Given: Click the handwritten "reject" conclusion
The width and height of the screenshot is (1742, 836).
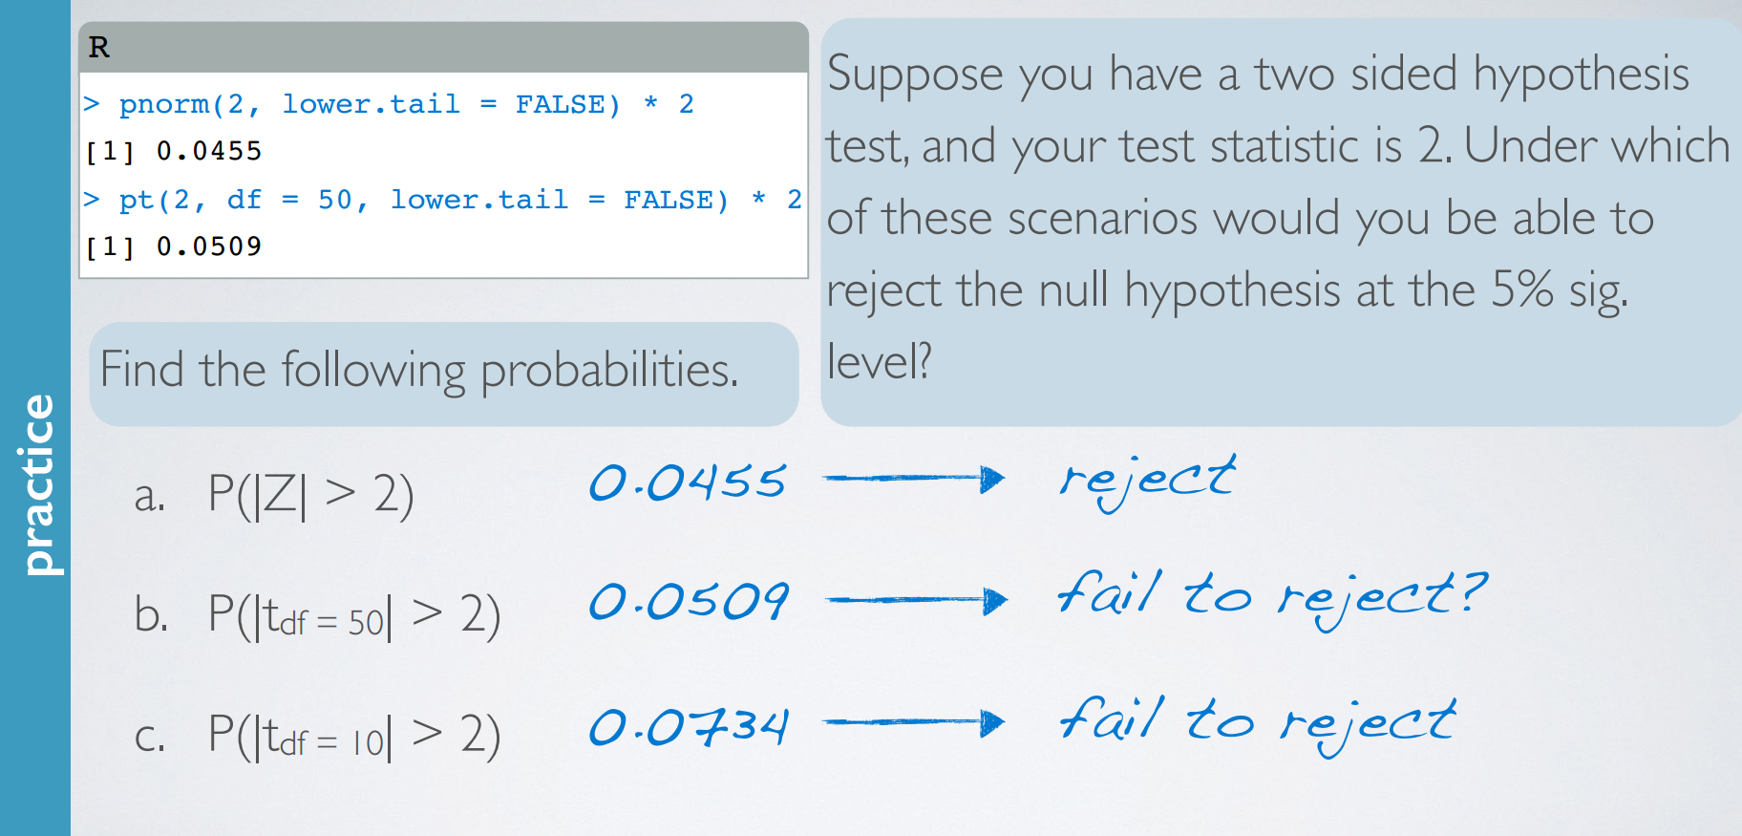Looking at the screenshot, I should [1148, 482].
